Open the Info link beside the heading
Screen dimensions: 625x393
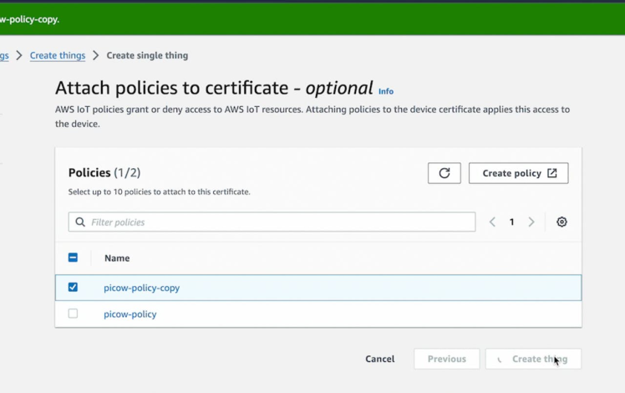385,91
